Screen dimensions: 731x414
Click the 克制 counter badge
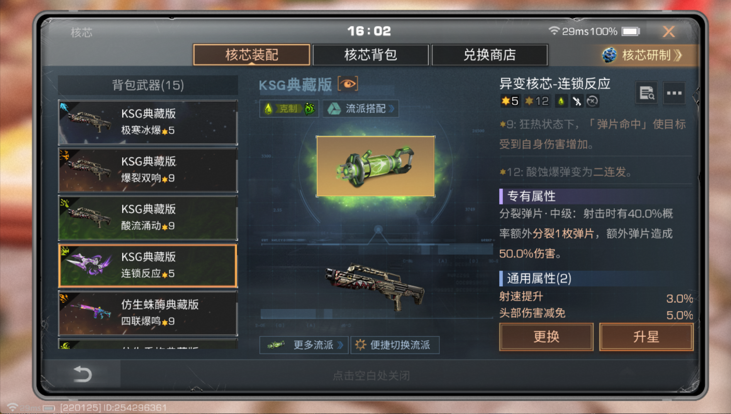pyautogui.click(x=289, y=109)
